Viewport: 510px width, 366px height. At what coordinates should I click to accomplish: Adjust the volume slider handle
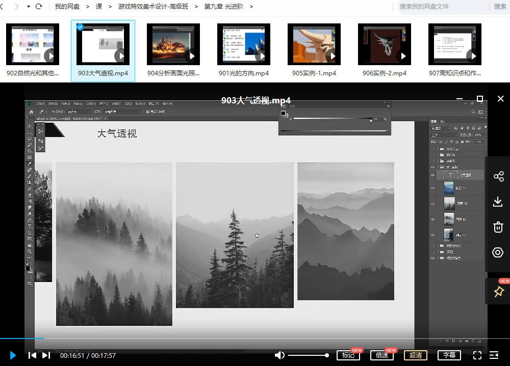[326, 355]
